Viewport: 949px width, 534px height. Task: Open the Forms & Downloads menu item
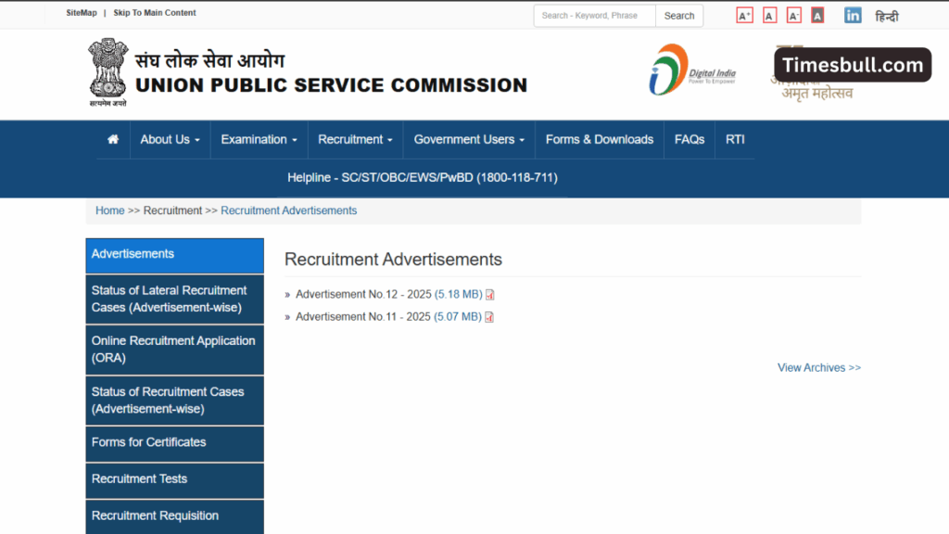(x=599, y=140)
